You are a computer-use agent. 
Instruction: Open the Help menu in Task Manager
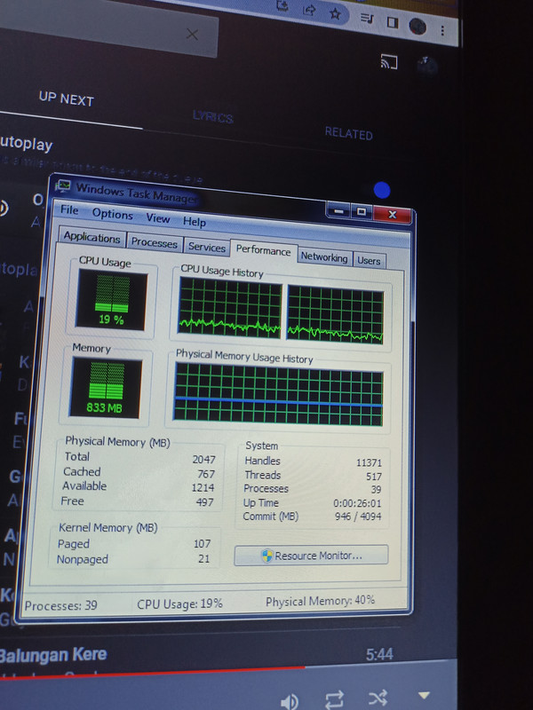(x=195, y=222)
